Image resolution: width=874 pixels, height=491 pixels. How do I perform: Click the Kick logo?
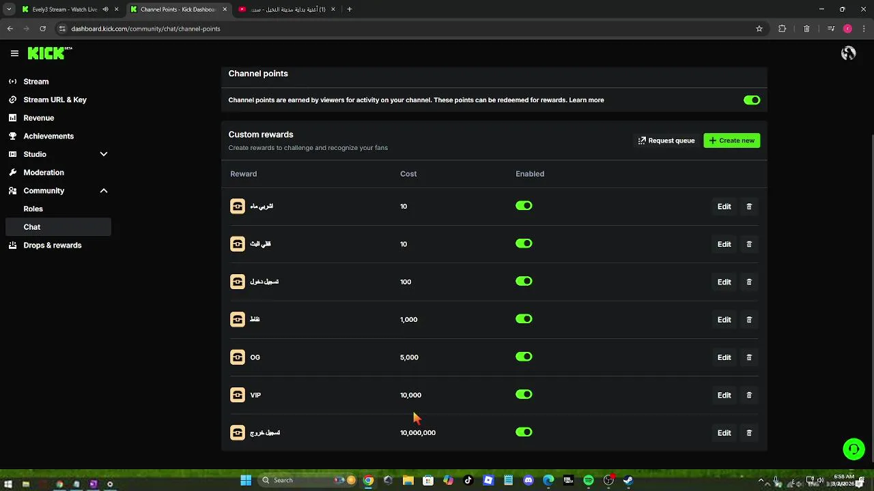pyautogui.click(x=50, y=53)
